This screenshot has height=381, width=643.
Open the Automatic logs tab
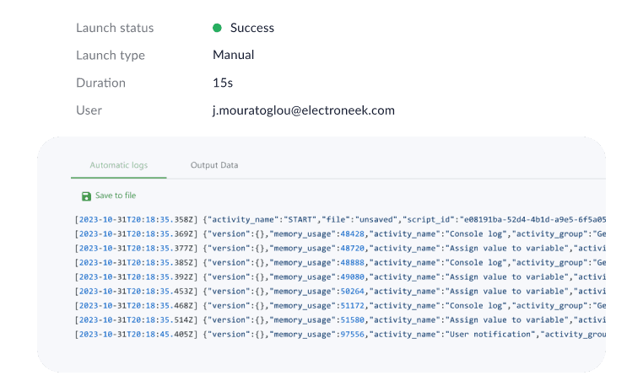(119, 165)
